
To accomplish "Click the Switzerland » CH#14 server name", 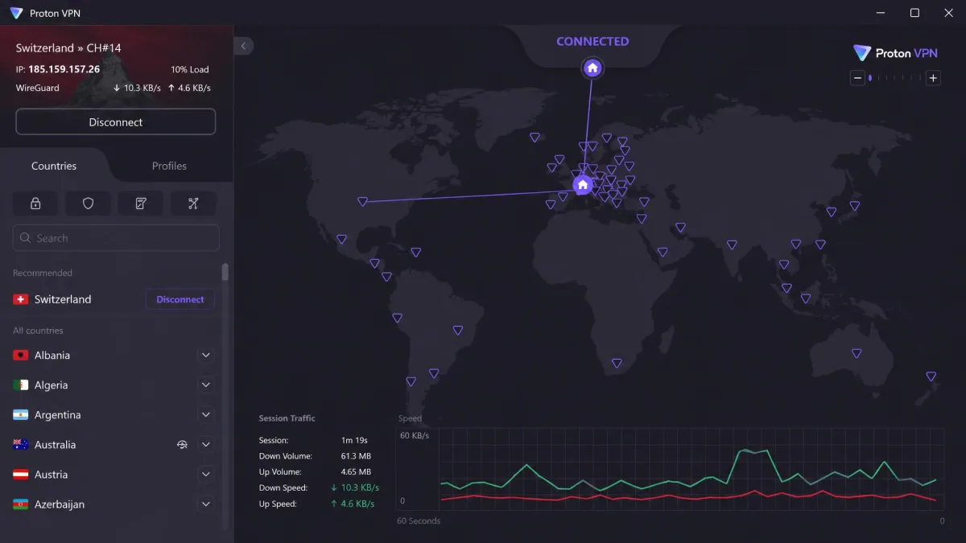I will 68,48.
